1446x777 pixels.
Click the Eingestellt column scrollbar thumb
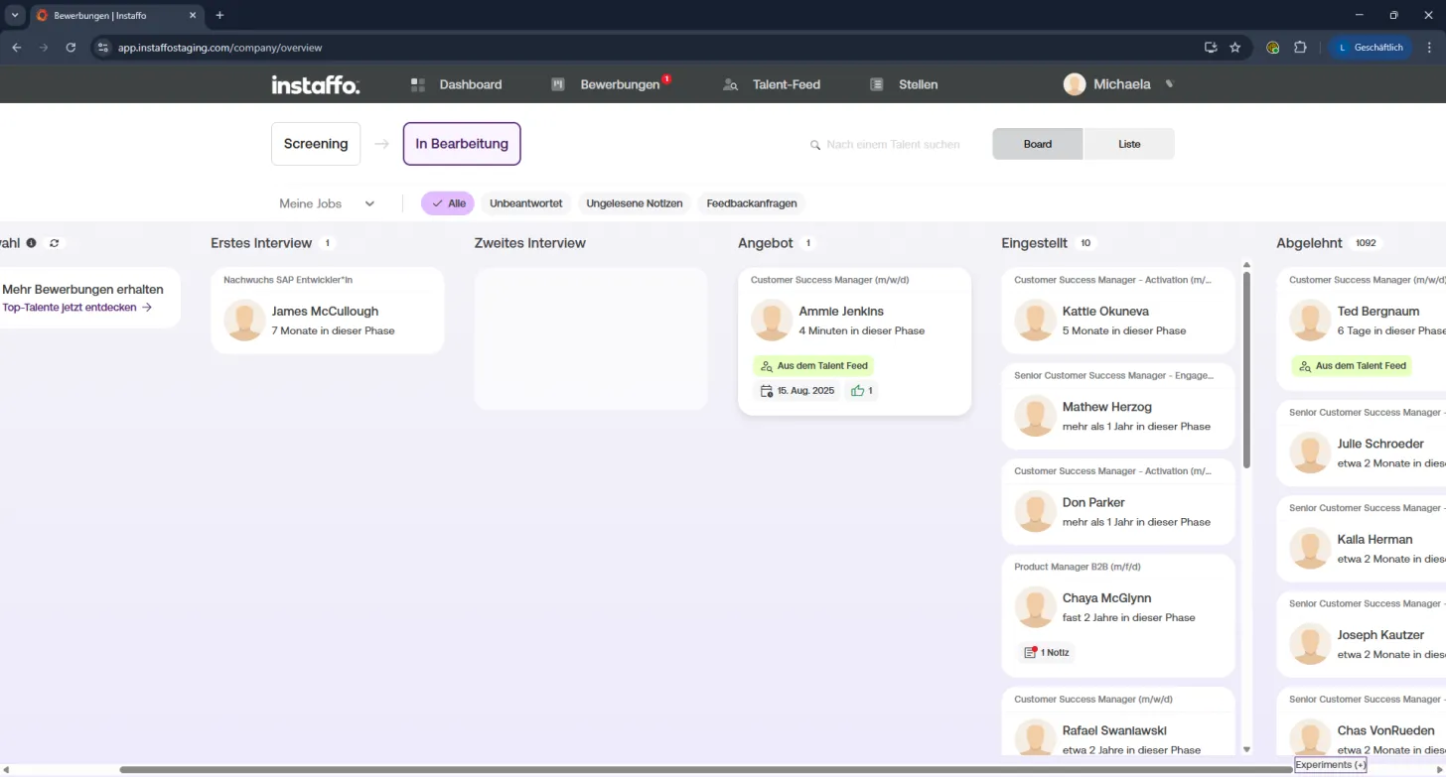coord(1247,369)
